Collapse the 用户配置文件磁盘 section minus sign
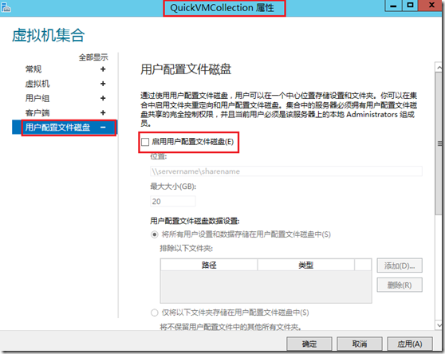The width and height of the screenshot is (445, 354). (103, 128)
